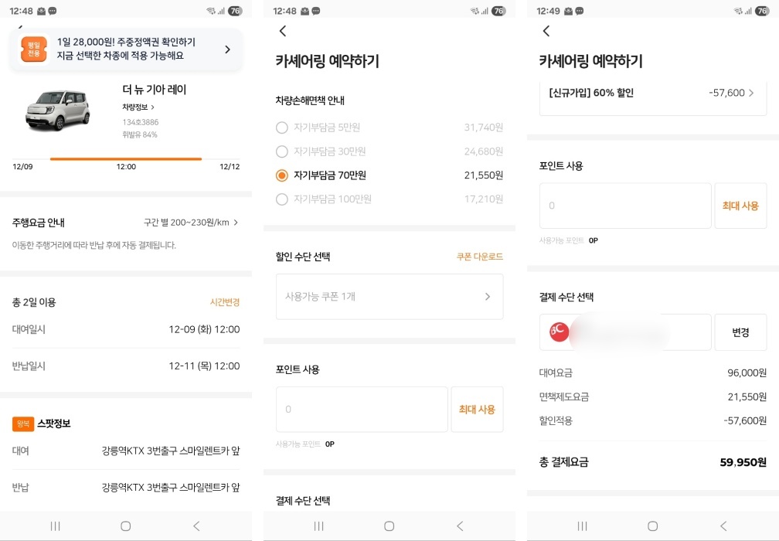The width and height of the screenshot is (779, 541).
Task: Tap 대여 location 강릉역KTX 3번출구 row
Action: 126,451
